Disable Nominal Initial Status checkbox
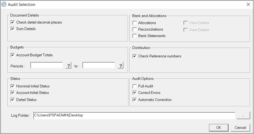The height and width of the screenshot is (134, 254). 13,86
